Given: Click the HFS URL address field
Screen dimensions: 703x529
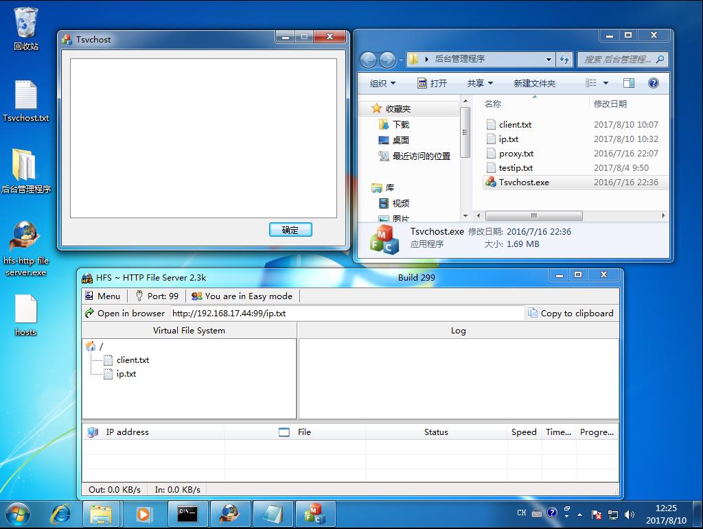Looking at the screenshot, I should coord(347,314).
